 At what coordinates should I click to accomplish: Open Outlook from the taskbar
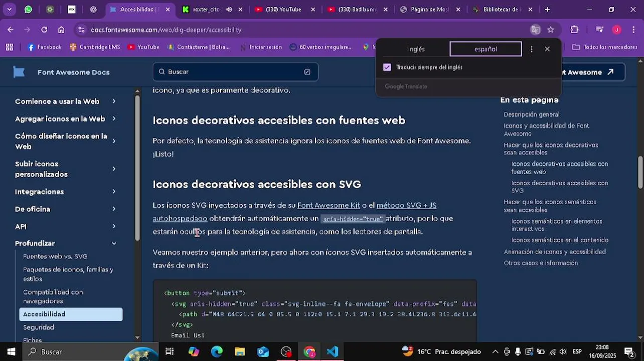point(263,351)
